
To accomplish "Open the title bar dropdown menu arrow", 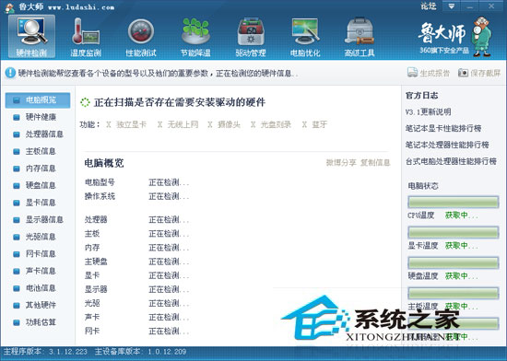I will click(452, 6).
